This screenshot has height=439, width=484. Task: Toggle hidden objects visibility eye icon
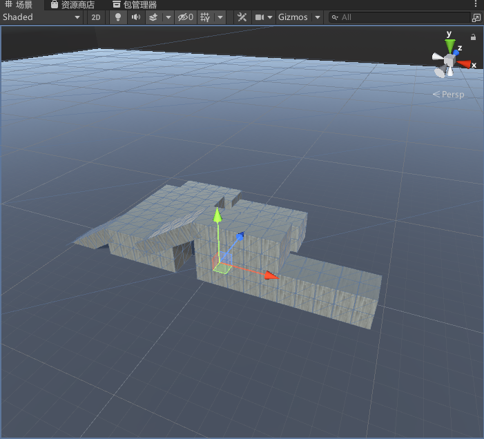tap(185, 17)
